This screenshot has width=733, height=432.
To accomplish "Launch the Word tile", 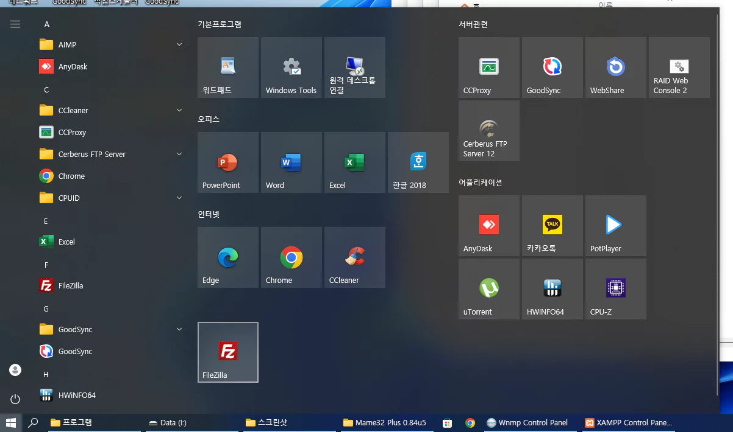I will click(291, 162).
